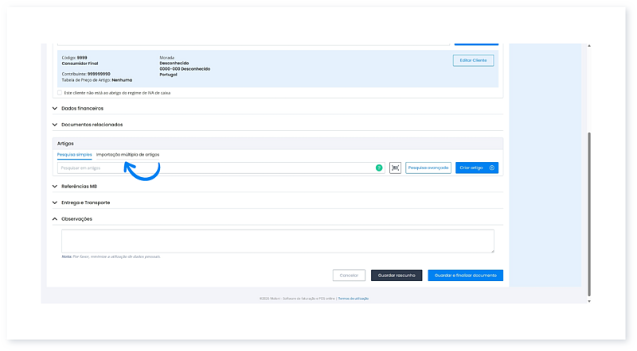Select the Pesquisa simples tab

click(x=74, y=154)
